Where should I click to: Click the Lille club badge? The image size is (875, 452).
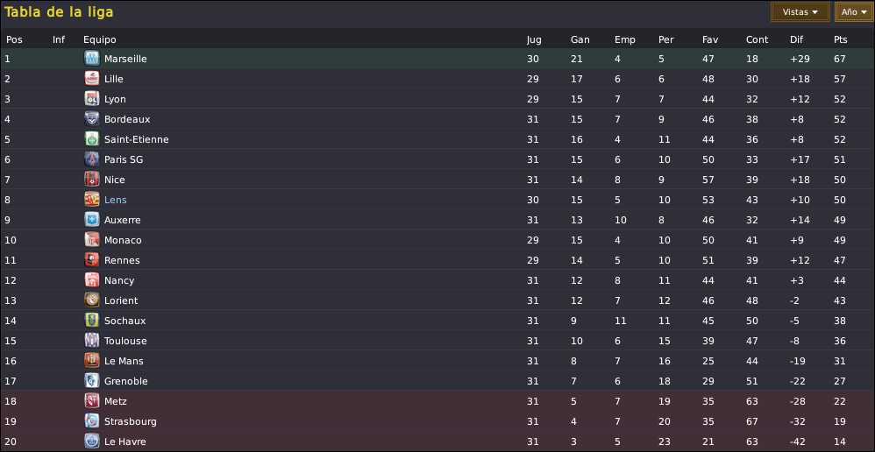pos(91,79)
